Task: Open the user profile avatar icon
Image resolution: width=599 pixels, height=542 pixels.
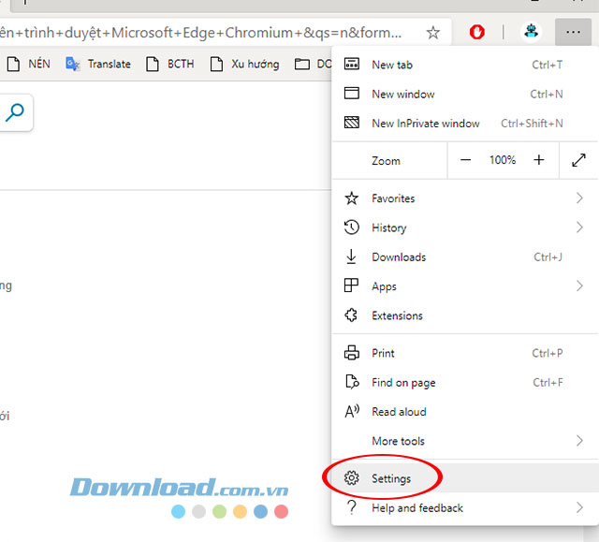Action: tap(532, 33)
